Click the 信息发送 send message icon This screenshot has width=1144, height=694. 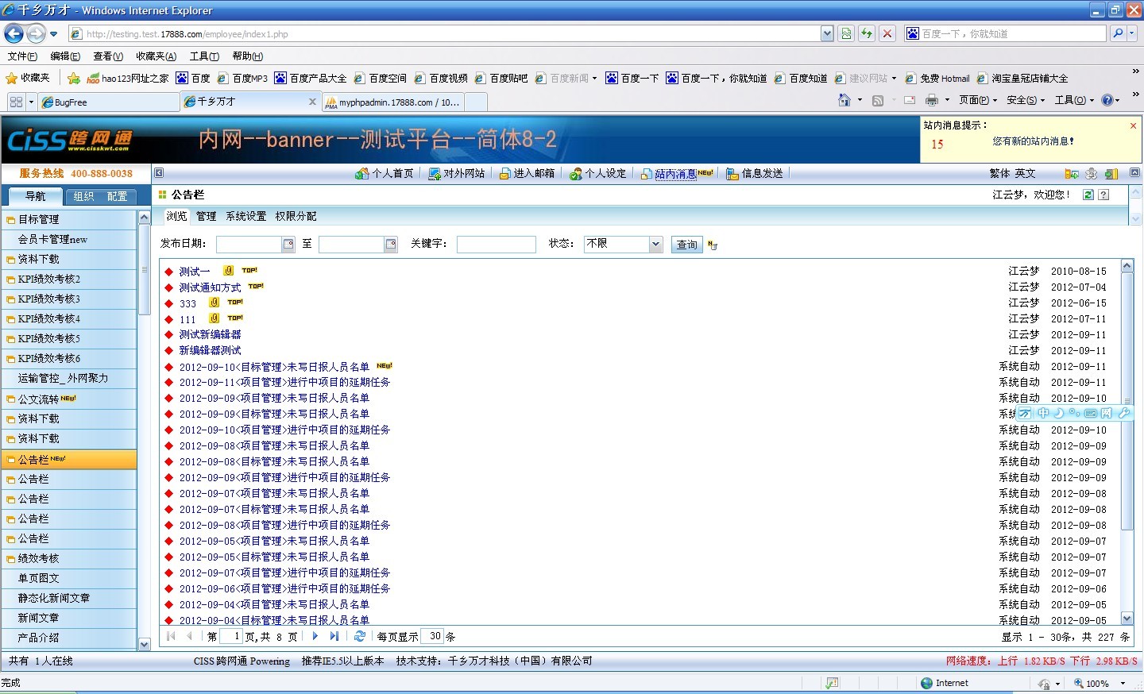tap(732, 174)
